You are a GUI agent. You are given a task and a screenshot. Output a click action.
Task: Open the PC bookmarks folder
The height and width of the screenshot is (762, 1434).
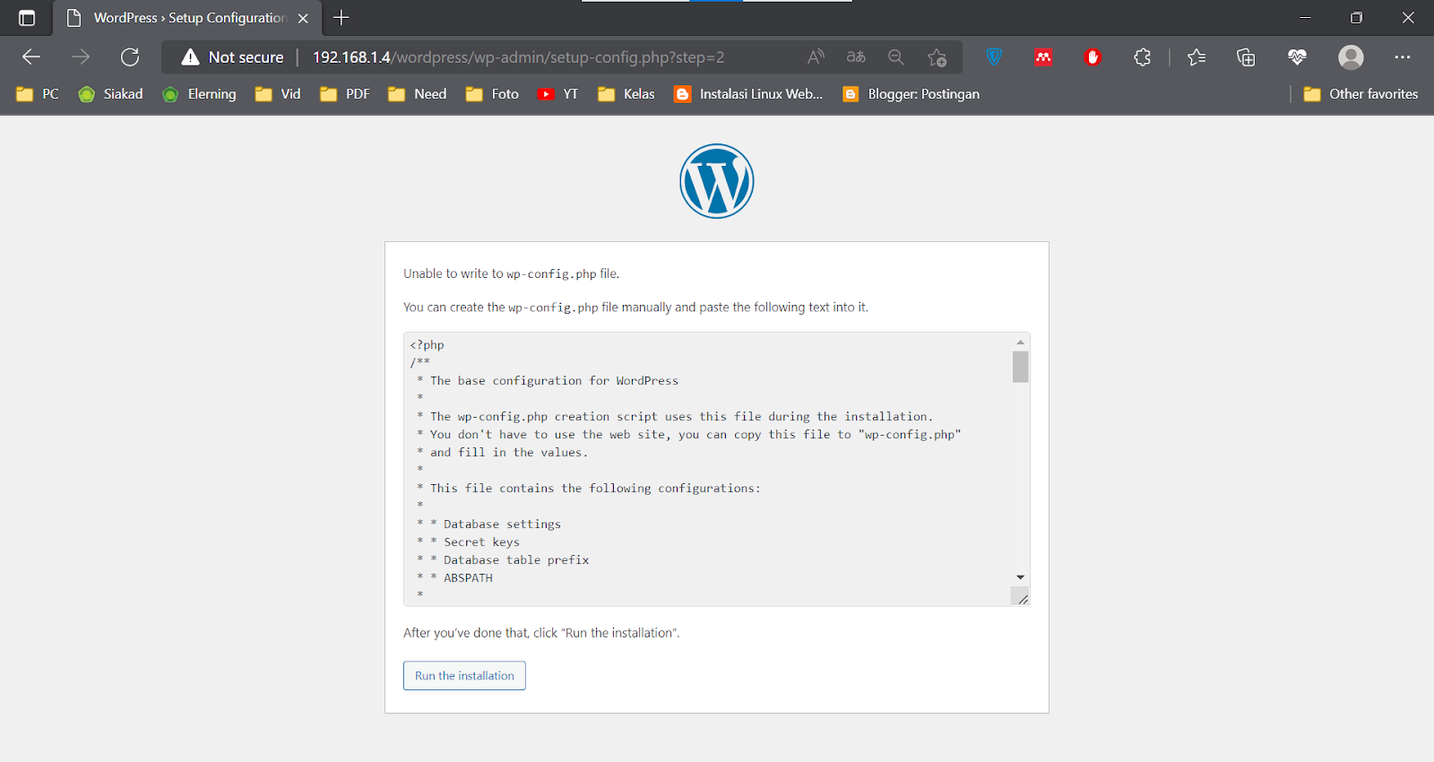tap(38, 94)
